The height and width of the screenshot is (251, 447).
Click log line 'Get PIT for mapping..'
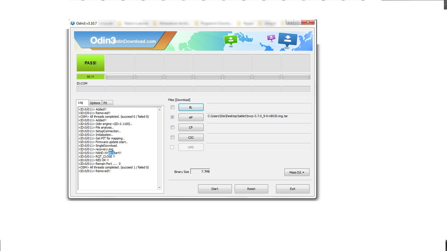click(102, 138)
